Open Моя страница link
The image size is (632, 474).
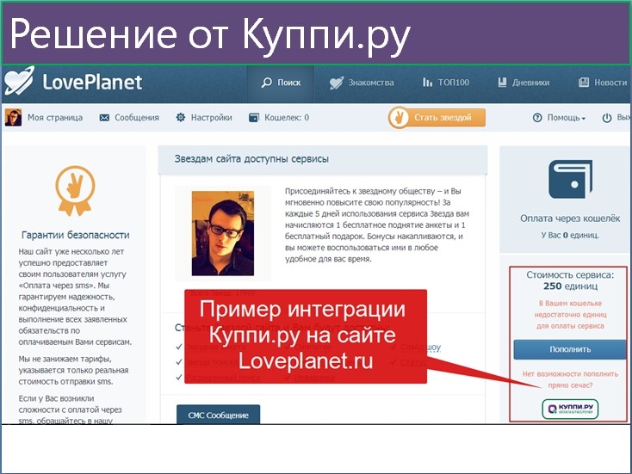click(55, 118)
